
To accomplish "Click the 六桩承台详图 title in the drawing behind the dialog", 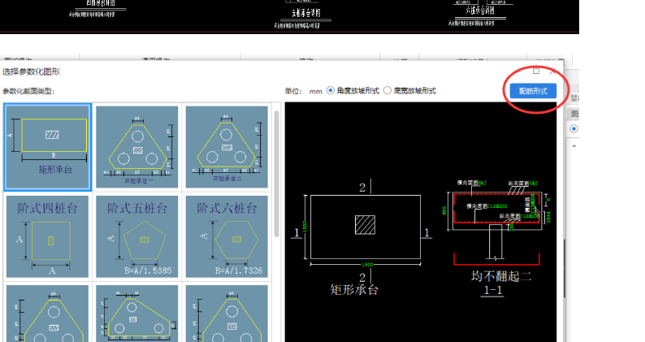I will pos(479,11).
